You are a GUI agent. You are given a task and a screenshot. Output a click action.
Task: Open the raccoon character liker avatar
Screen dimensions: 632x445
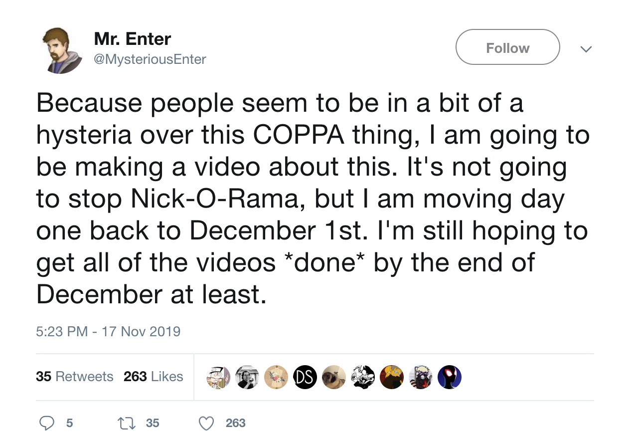click(x=420, y=377)
